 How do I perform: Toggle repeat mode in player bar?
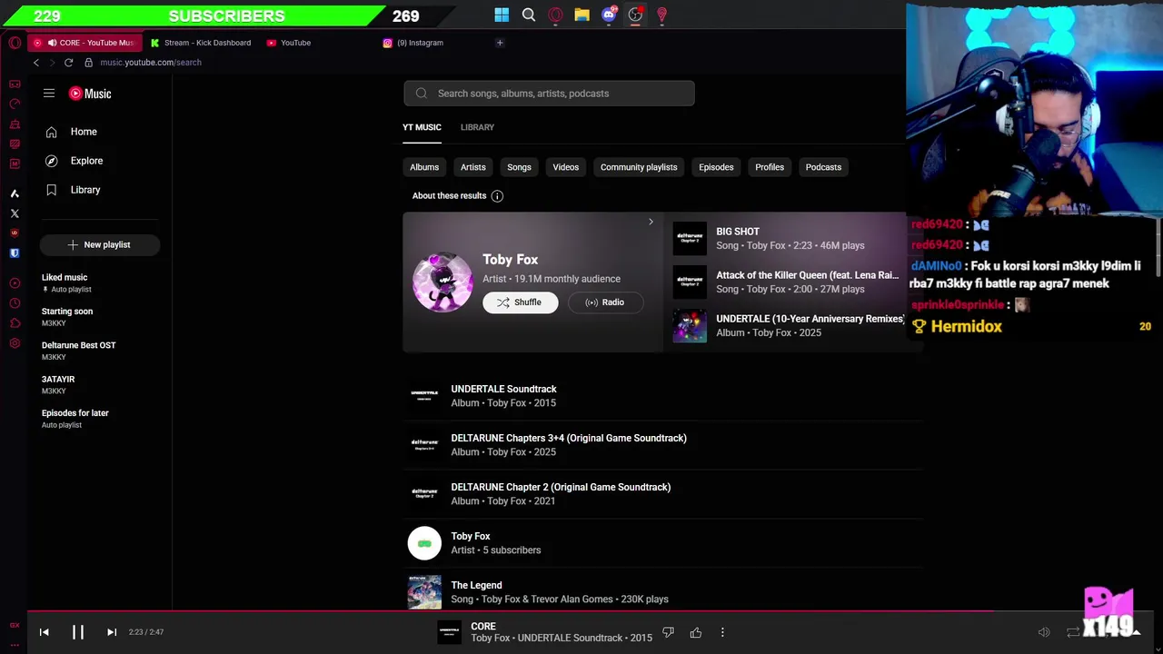point(1073,632)
